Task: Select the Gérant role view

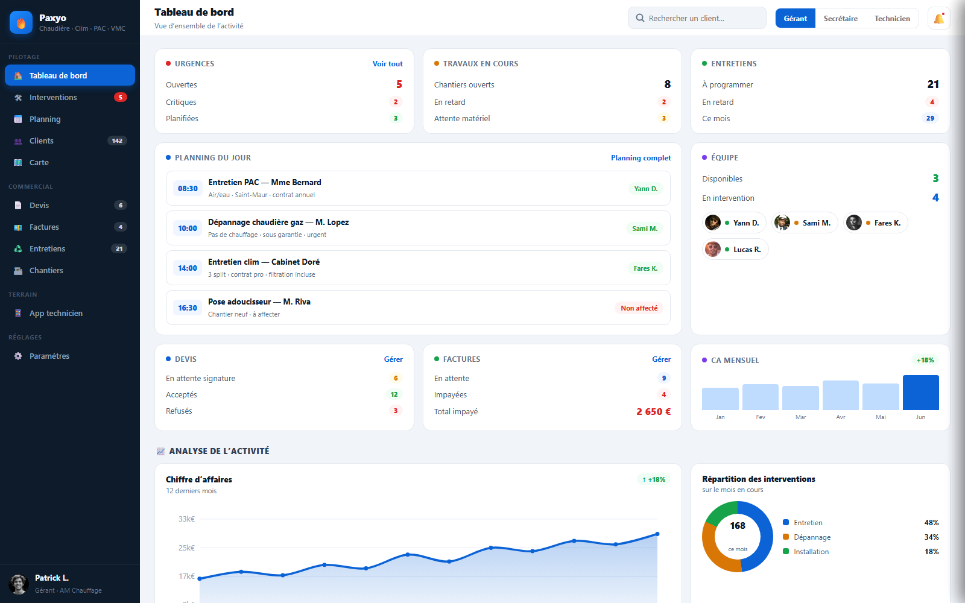Action: pyautogui.click(x=795, y=18)
